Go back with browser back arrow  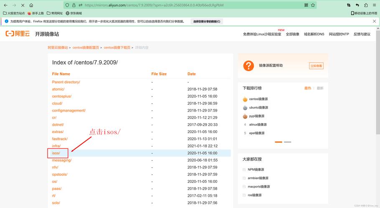tap(5, 5)
